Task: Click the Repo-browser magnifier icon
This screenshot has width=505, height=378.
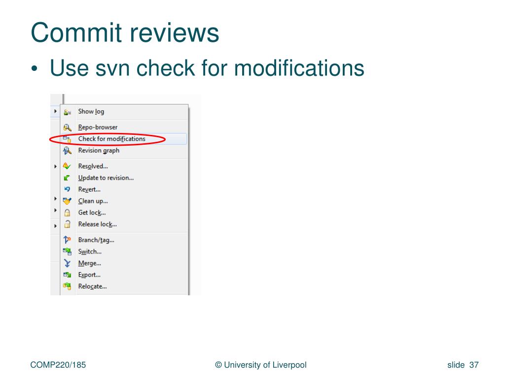Action: click(67, 127)
